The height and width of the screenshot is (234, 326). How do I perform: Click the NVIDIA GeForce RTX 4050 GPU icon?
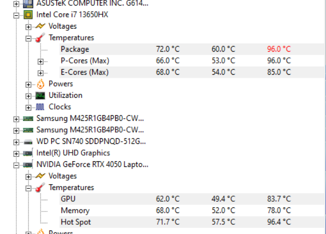[29, 164]
